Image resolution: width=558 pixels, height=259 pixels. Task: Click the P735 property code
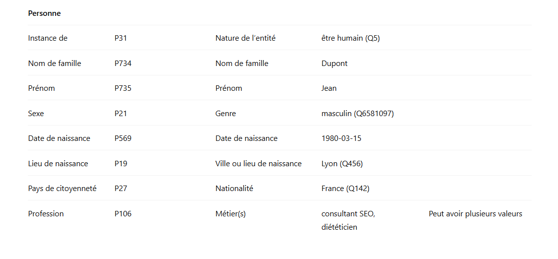123,88
